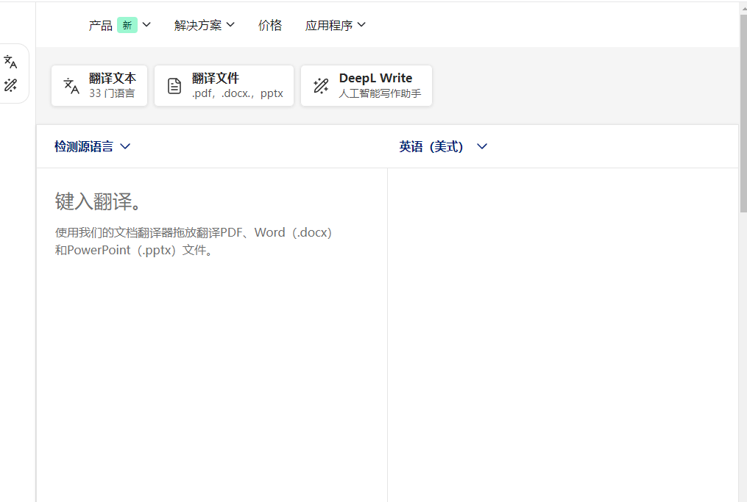Click the translate icon on 翻译文本 tab
Viewport: 747px width, 502px height.
tap(71, 86)
